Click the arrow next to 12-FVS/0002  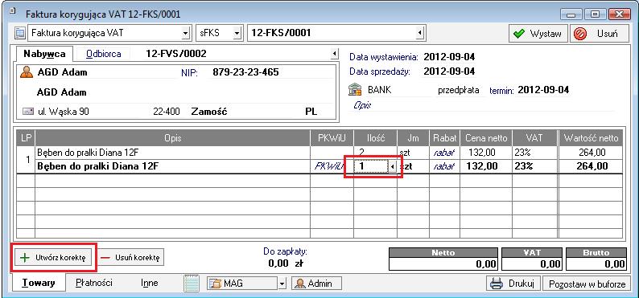click(334, 54)
